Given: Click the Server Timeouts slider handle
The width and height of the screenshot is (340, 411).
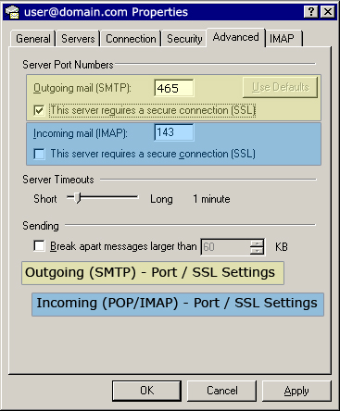Looking at the screenshot, I should pyautogui.click(x=78, y=198).
